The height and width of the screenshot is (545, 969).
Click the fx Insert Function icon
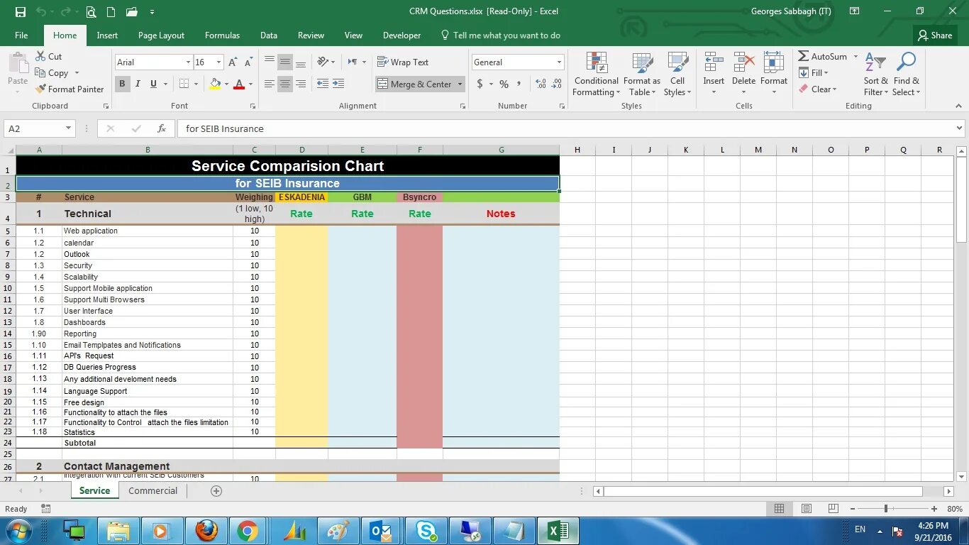tap(162, 128)
